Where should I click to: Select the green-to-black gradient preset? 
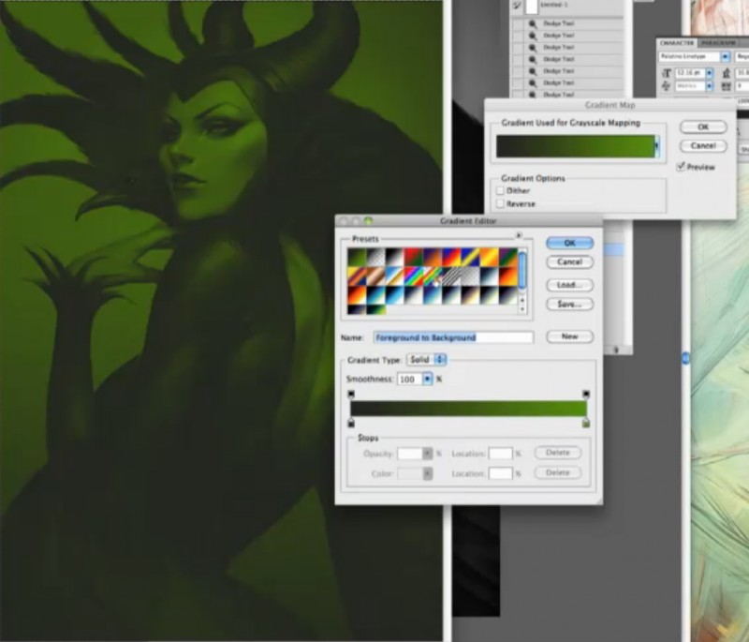[357, 258]
